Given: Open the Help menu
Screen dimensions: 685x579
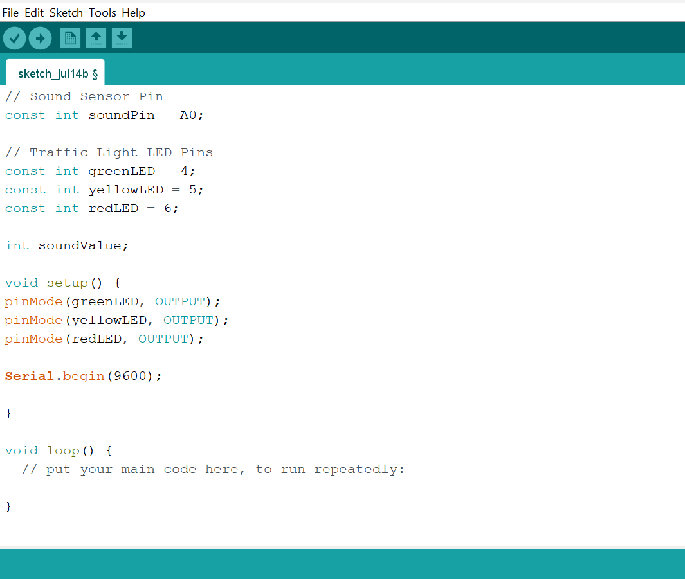Looking at the screenshot, I should 133,13.
